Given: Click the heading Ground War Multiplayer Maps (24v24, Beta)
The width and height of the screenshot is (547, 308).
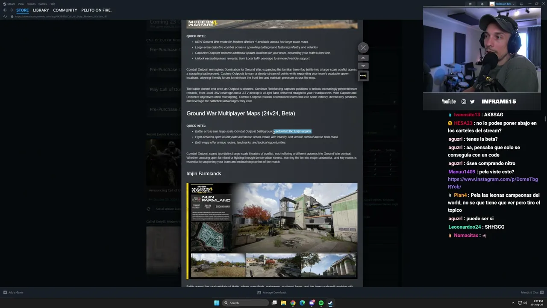Looking at the screenshot, I should pos(241,113).
